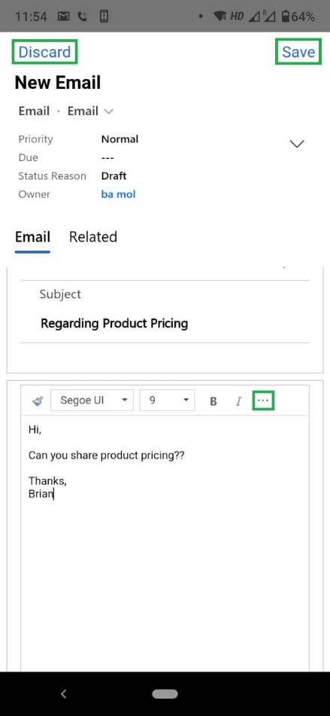Click the copy formatting paintbrush icon
The height and width of the screenshot is (716, 330).
point(38,401)
